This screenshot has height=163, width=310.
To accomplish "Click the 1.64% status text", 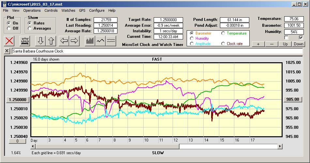I will point(16,153).
